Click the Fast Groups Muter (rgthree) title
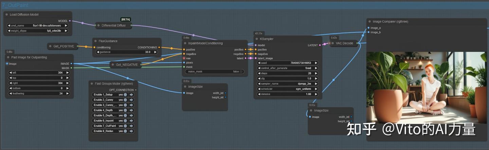Image resolution: width=489 pixels, height=150 pixels. [x=114, y=83]
